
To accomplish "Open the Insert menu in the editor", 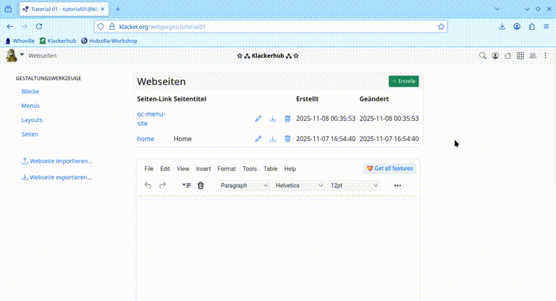I will pyautogui.click(x=203, y=169).
